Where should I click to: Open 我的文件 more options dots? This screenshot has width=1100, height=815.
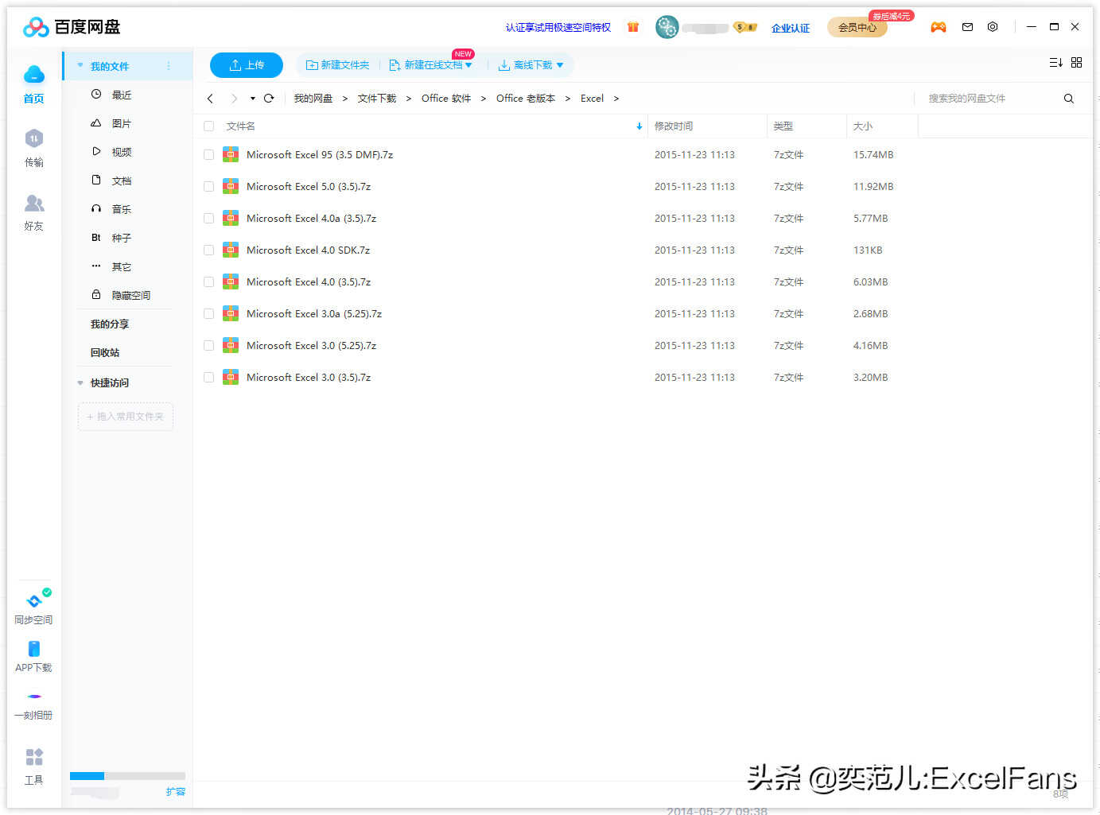click(x=169, y=66)
